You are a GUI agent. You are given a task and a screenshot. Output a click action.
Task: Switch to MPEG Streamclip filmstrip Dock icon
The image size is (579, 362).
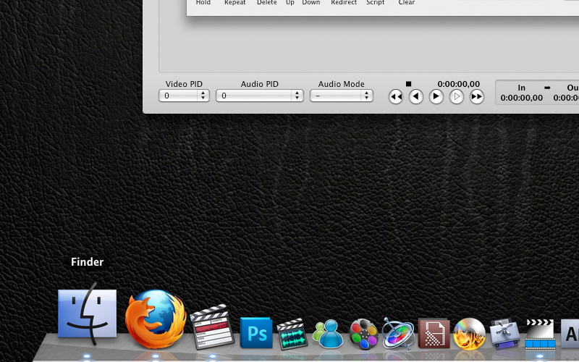tap(540, 334)
